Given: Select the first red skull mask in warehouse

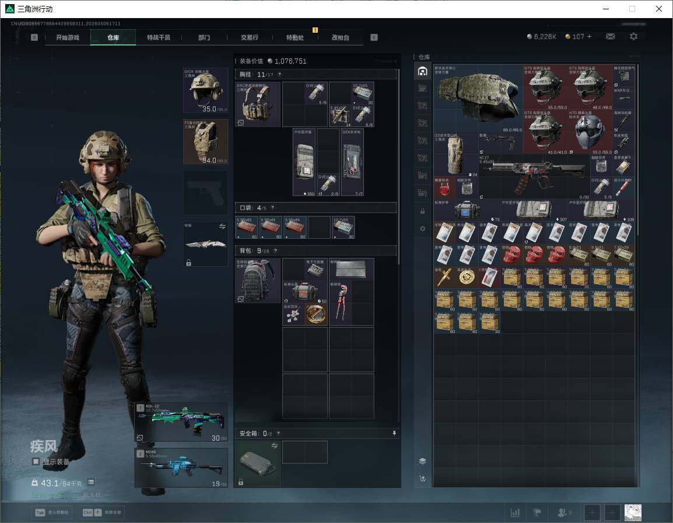Looking at the screenshot, I should (x=511, y=255).
